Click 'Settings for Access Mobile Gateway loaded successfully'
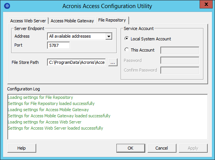The width and height of the screenshot is (215, 160). [59, 116]
